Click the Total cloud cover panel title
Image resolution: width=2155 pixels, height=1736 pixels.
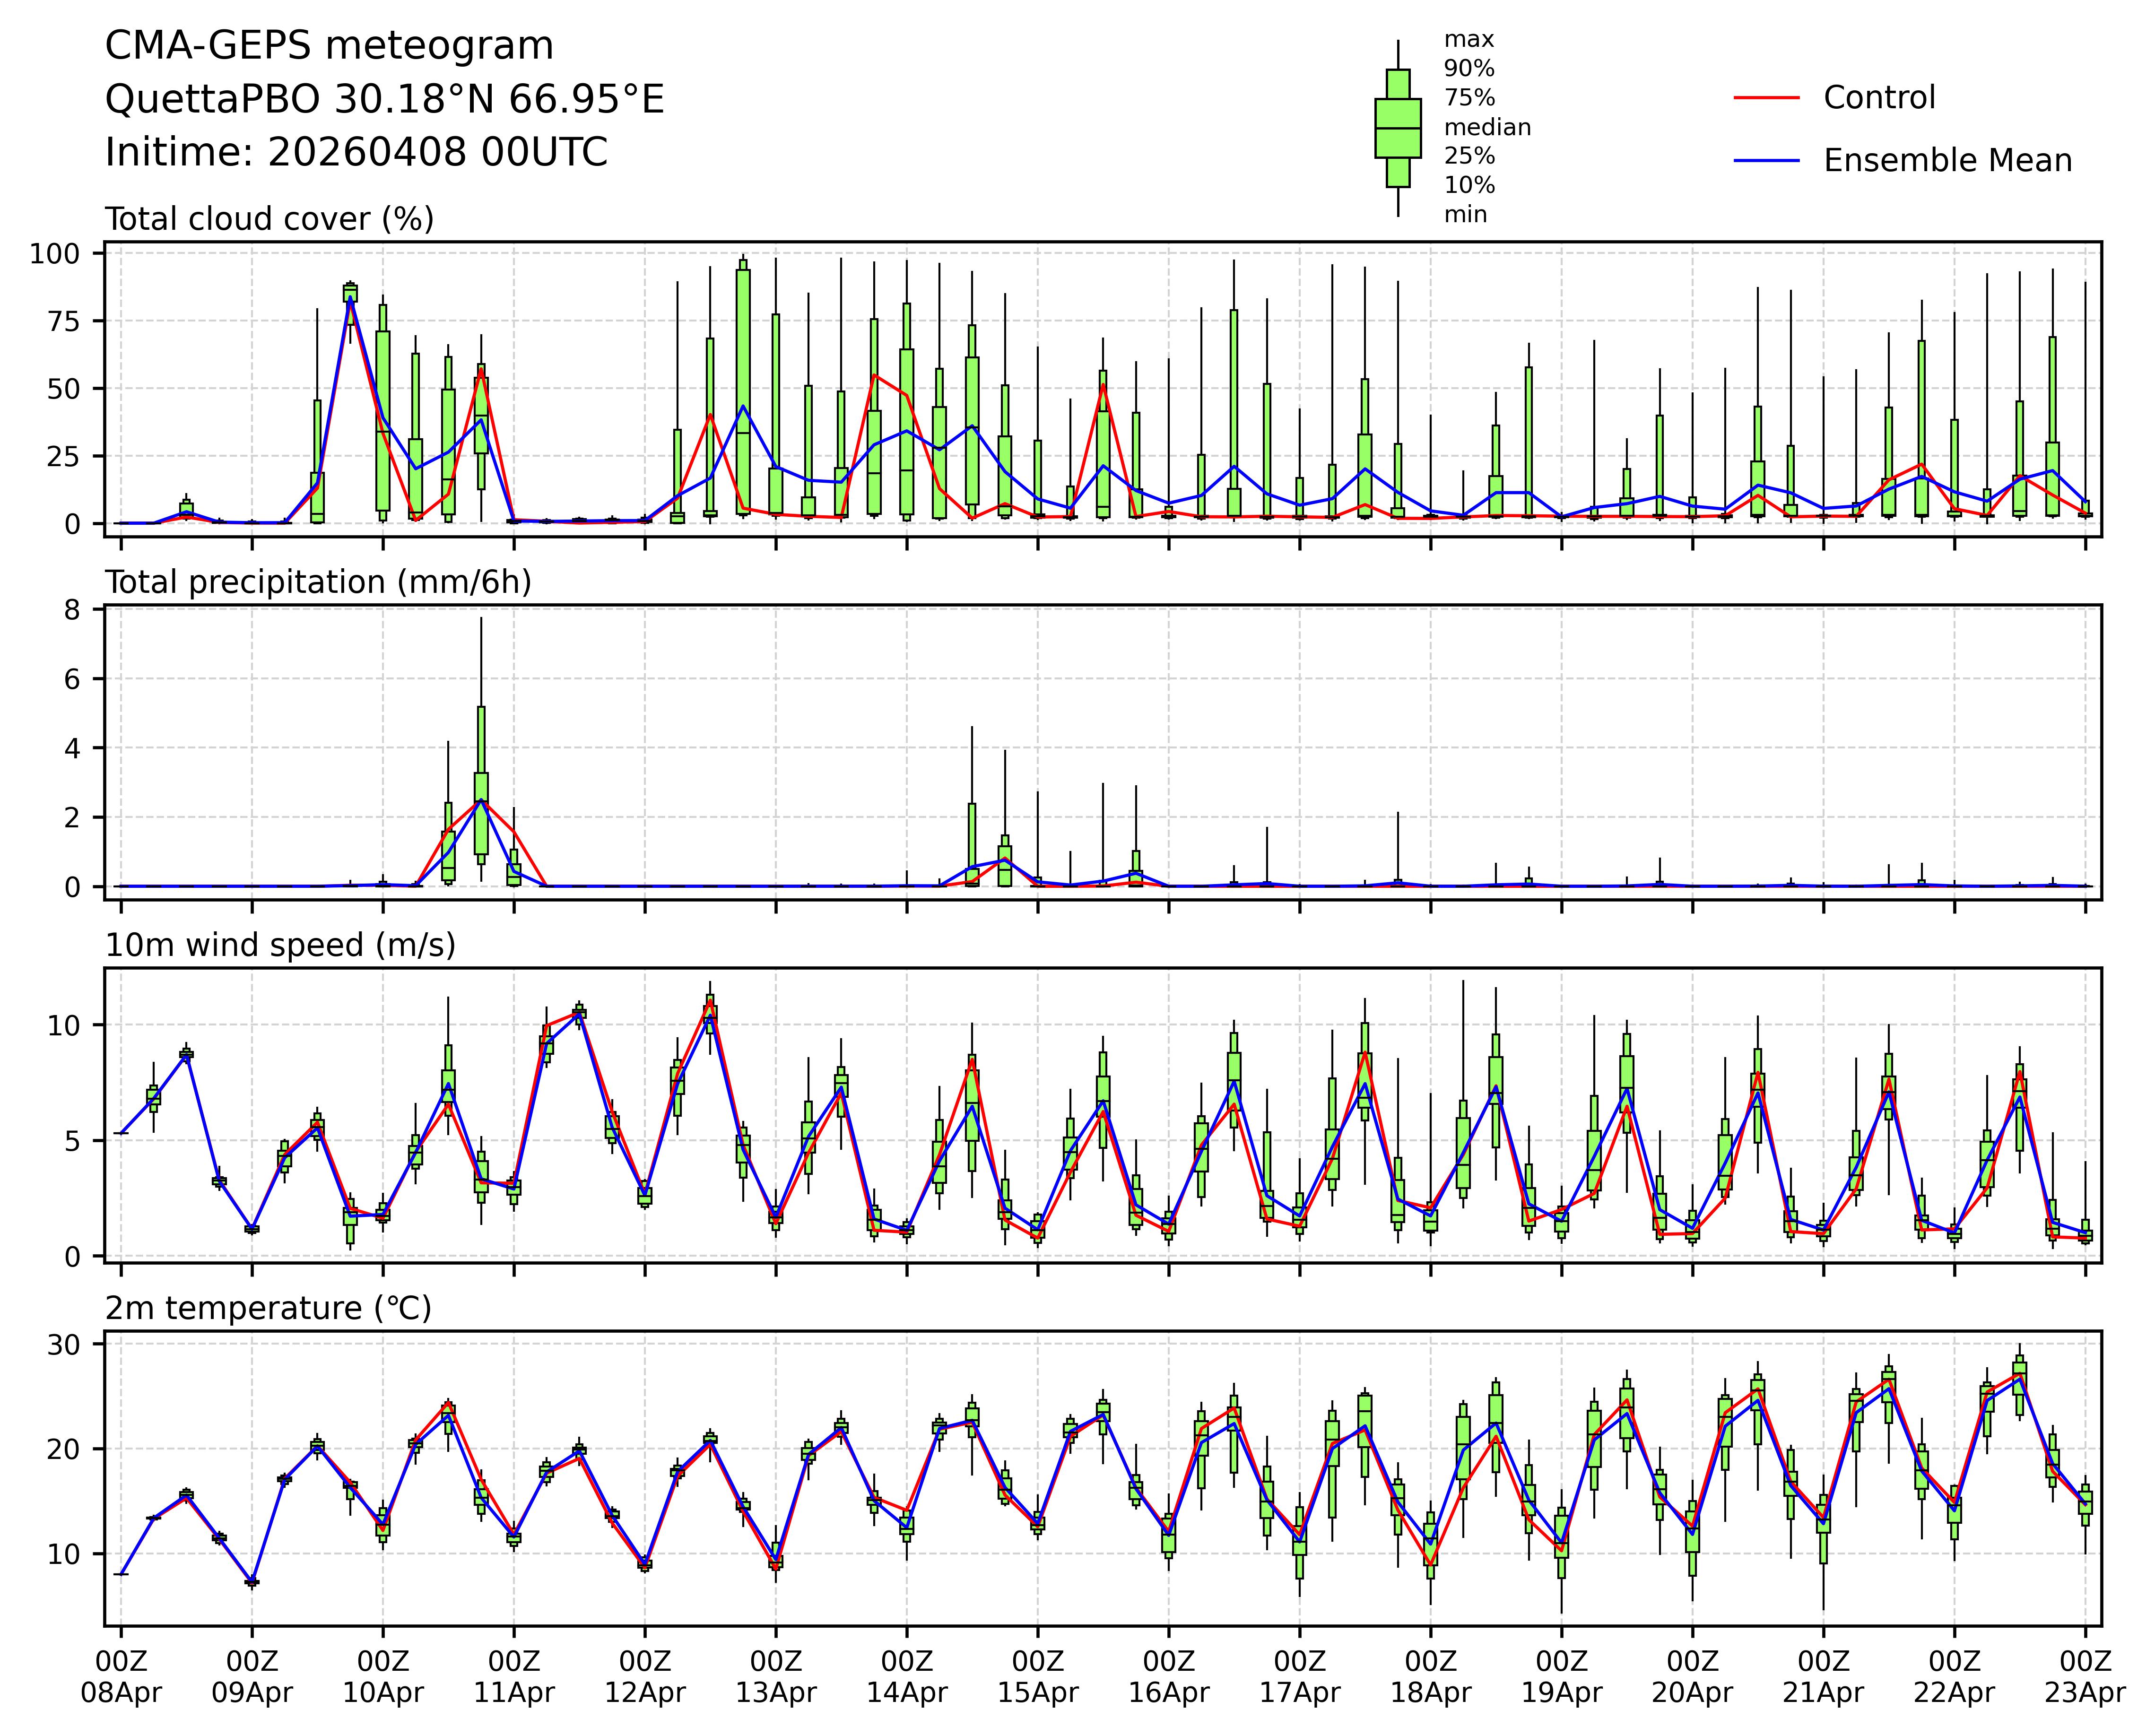pyautogui.click(x=269, y=219)
